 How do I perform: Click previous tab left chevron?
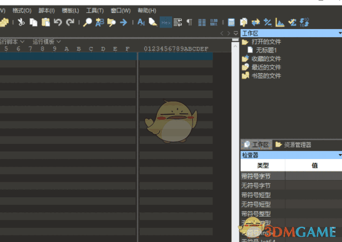pos(222,33)
